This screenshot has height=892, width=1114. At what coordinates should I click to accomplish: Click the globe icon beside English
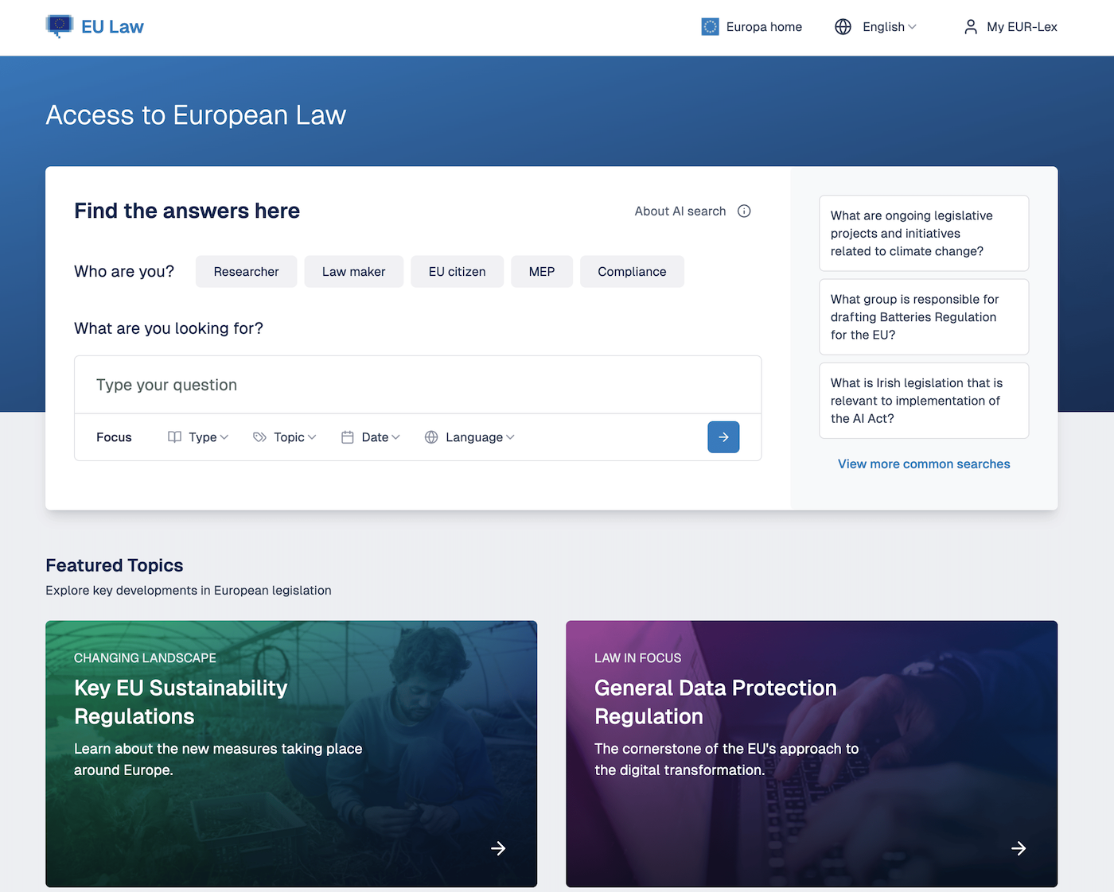pyautogui.click(x=843, y=27)
